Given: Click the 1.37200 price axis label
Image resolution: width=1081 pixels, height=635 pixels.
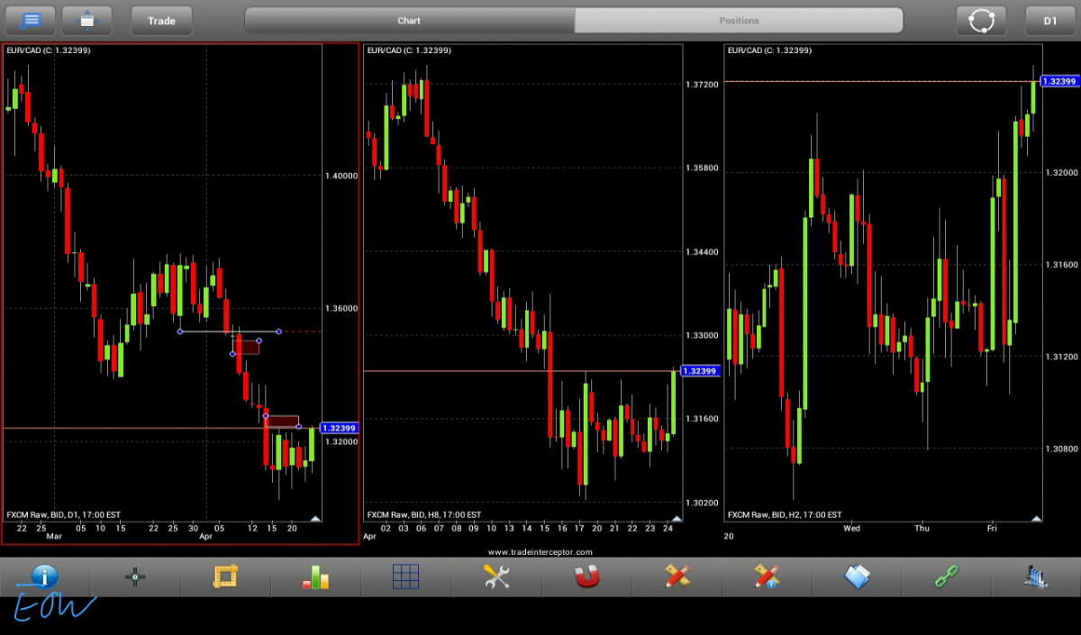Looking at the screenshot, I should click(x=702, y=84).
